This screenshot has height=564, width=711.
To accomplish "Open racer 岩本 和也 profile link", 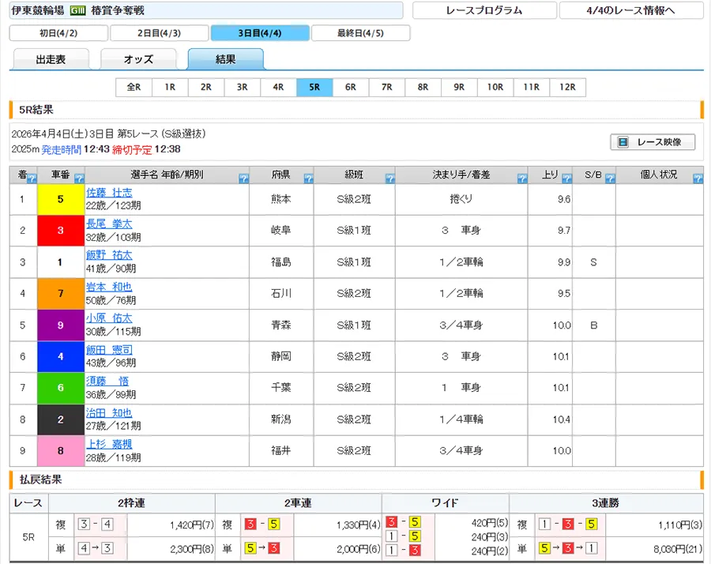I will click(x=109, y=288).
